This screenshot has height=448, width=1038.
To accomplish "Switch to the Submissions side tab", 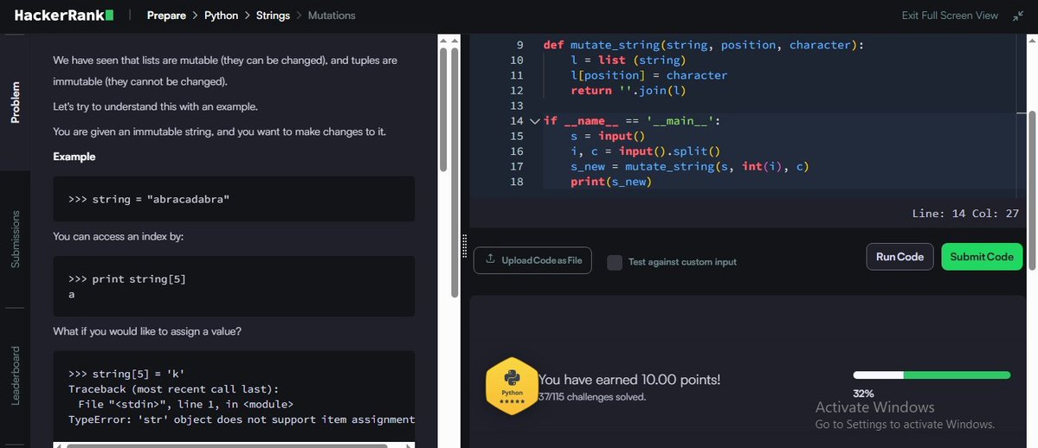I will [16, 239].
